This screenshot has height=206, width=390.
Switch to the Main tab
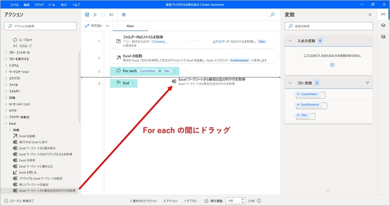(x=130, y=26)
